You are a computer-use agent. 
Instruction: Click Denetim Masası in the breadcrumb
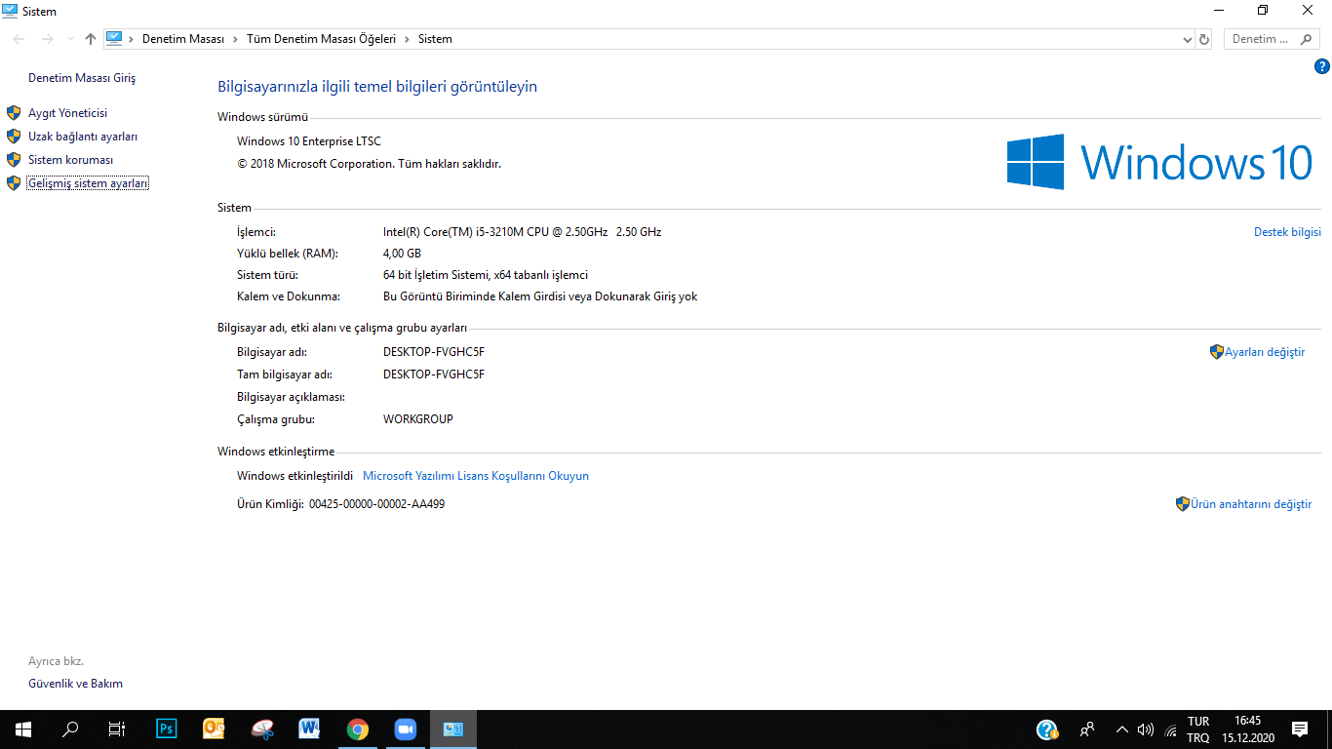(x=183, y=39)
